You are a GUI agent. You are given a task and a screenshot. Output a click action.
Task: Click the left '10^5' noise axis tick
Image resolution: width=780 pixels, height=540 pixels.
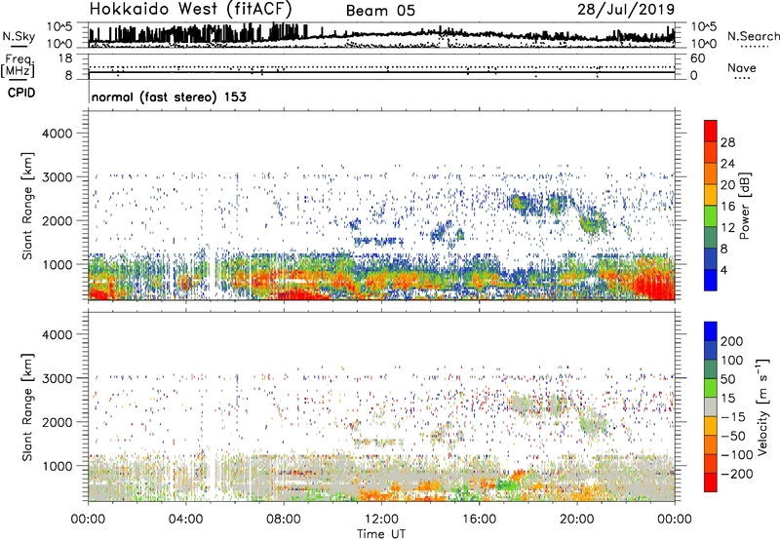(59, 26)
